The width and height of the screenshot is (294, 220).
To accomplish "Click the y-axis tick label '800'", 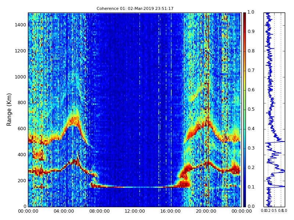I will click(22, 103).
